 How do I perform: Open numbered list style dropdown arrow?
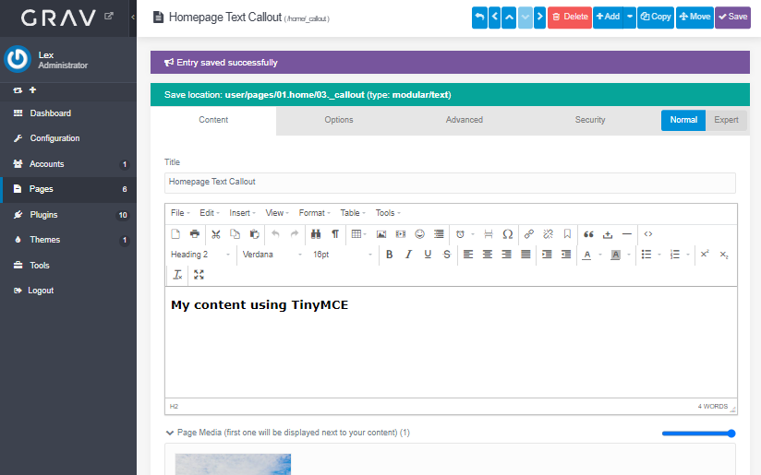pyautogui.click(x=688, y=255)
